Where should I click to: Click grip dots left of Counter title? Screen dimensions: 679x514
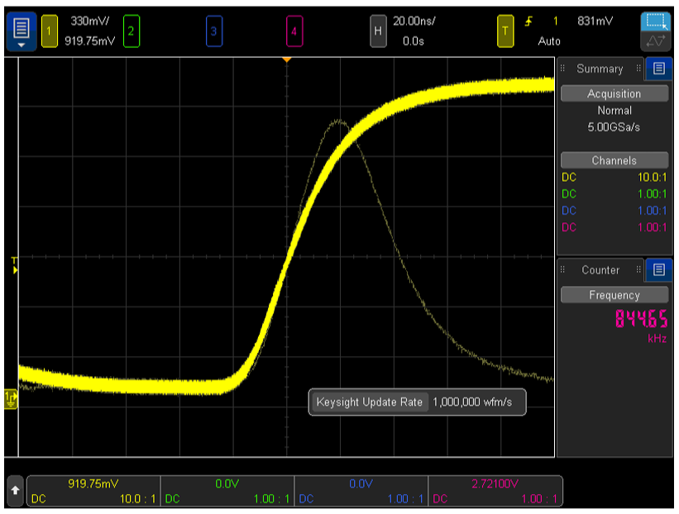[x=562, y=270]
